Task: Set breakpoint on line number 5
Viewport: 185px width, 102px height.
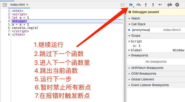Action: 9,24
